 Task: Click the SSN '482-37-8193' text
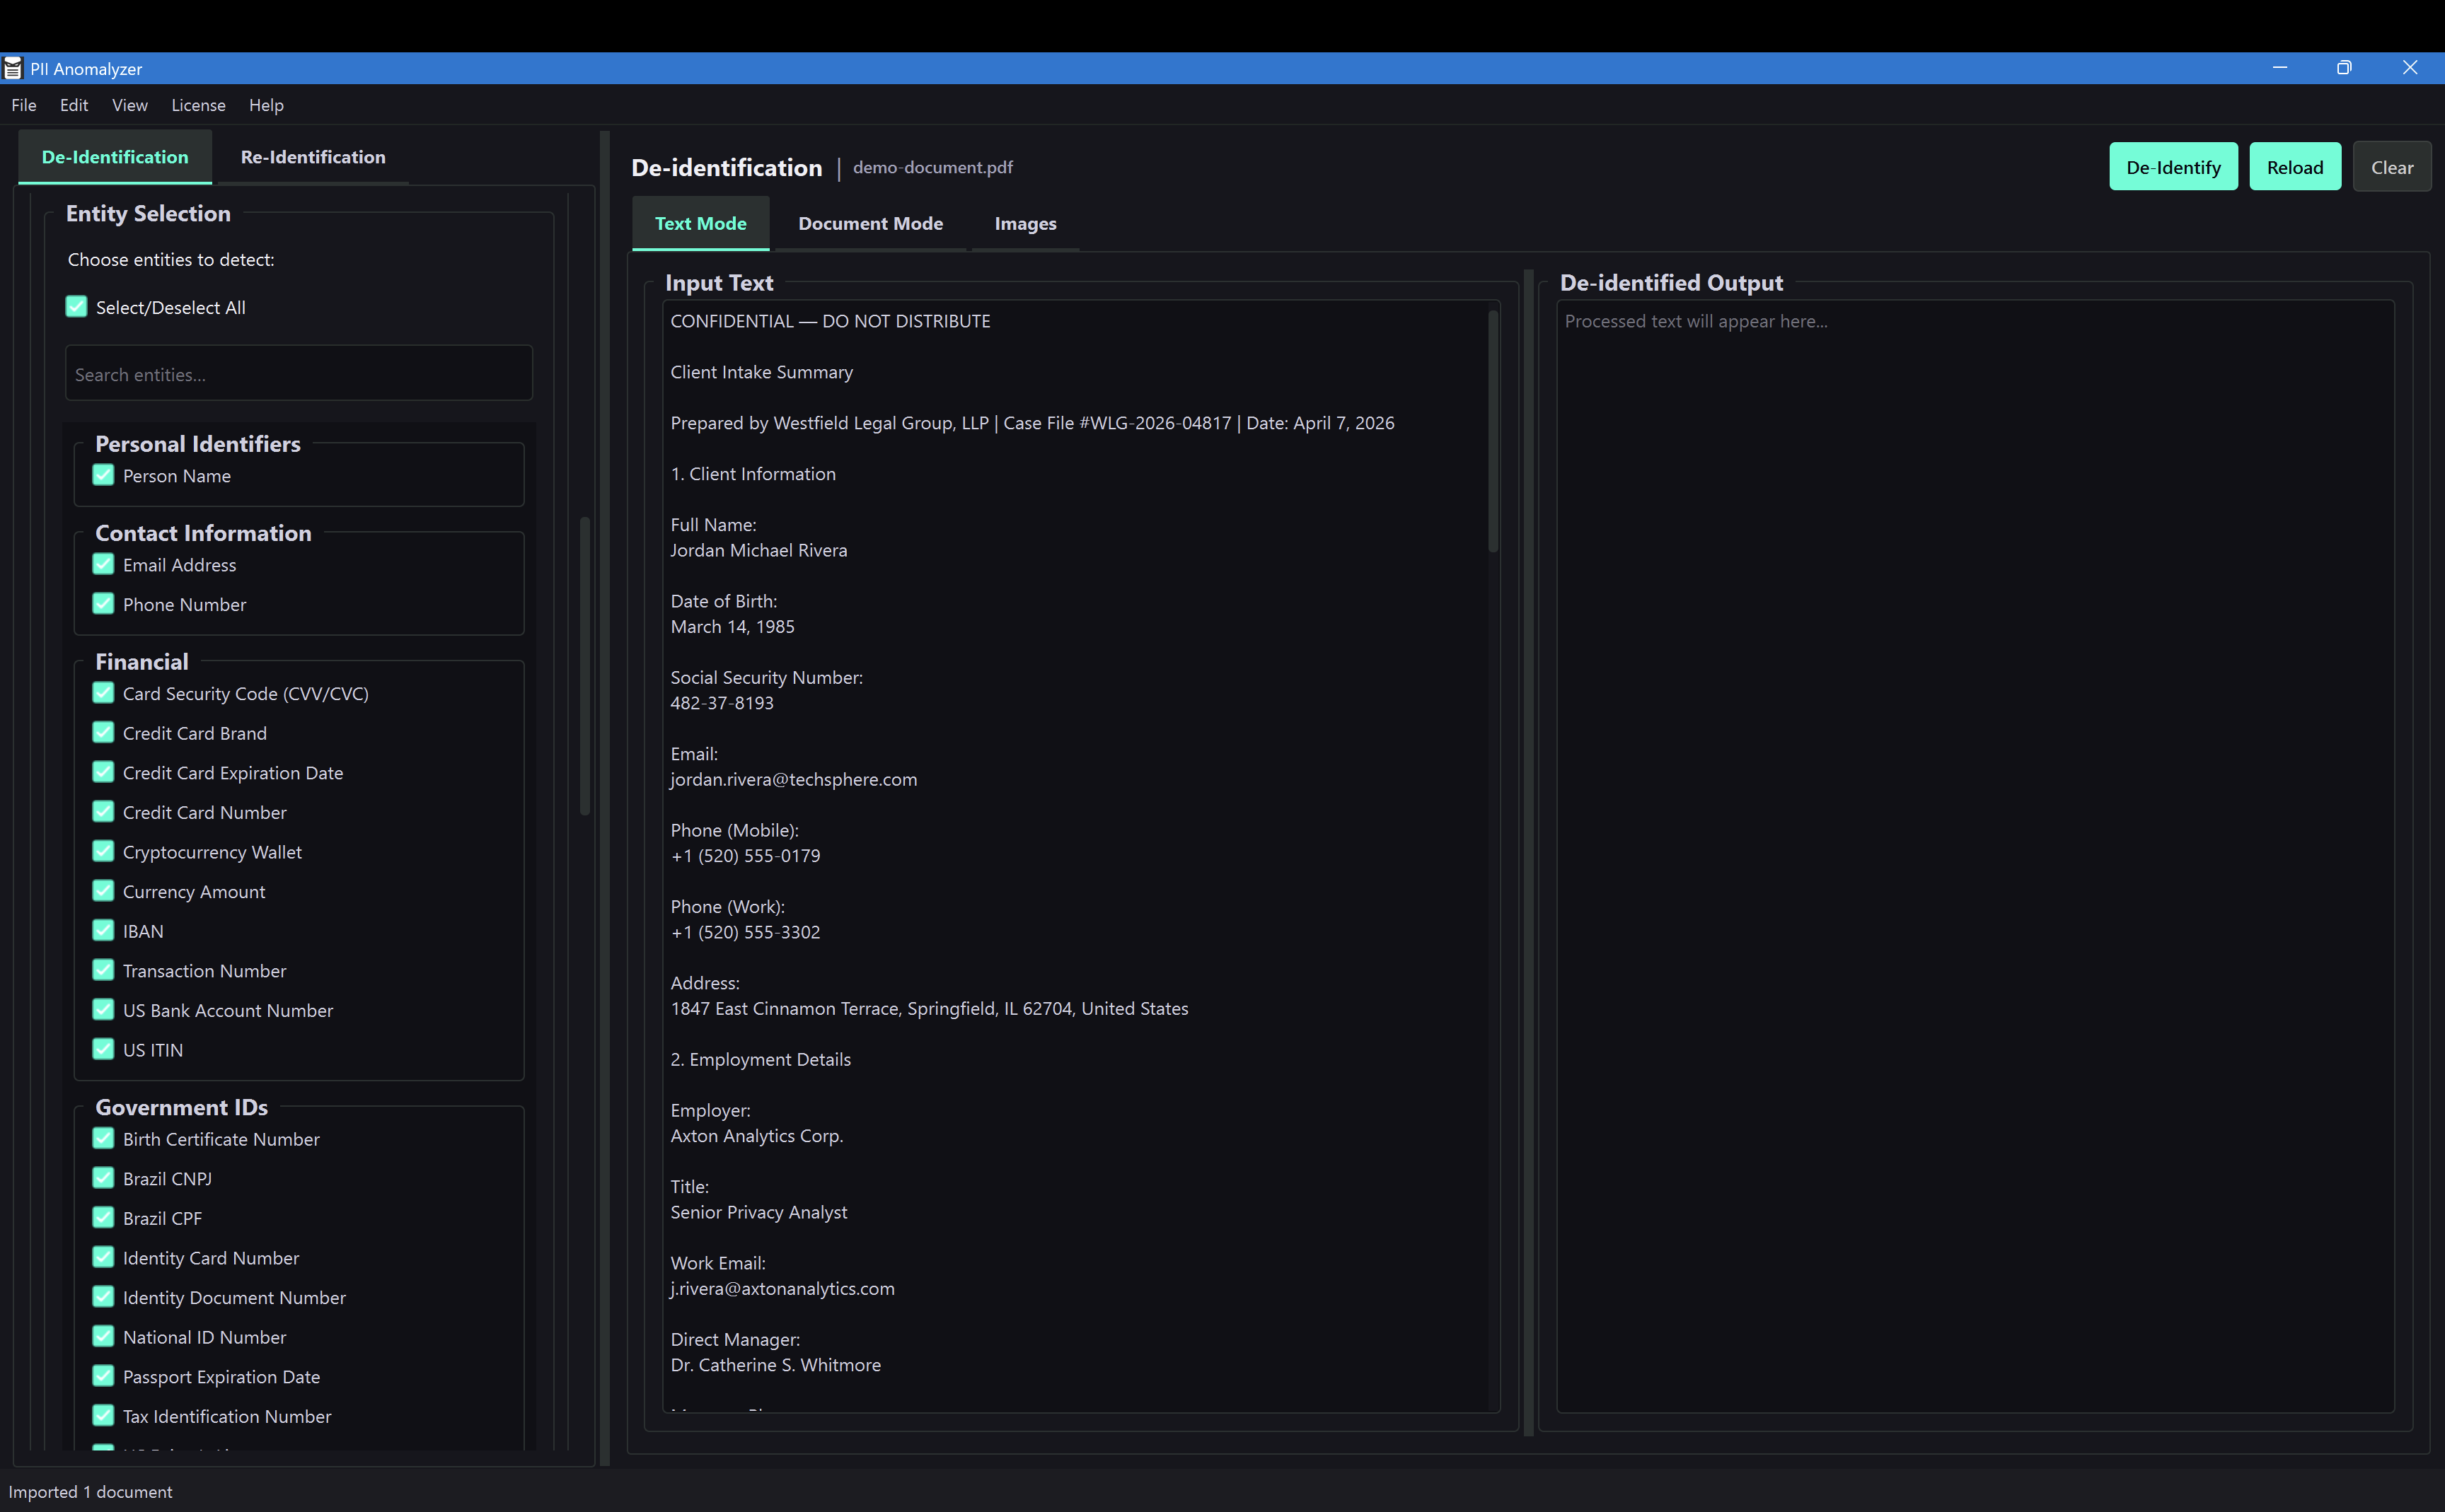(x=722, y=703)
